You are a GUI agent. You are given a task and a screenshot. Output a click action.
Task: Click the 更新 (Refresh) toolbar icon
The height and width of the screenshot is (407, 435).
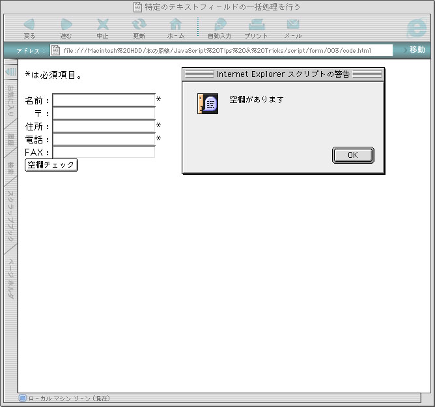click(139, 25)
